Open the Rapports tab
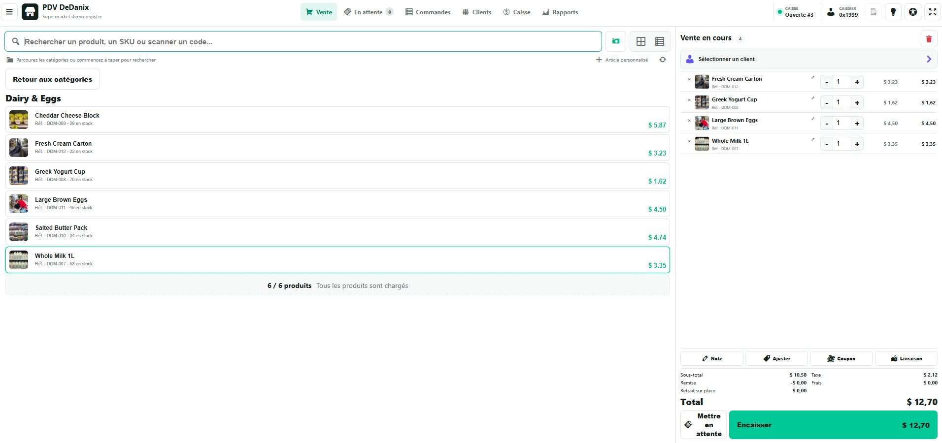This screenshot has height=443, width=942. point(560,12)
